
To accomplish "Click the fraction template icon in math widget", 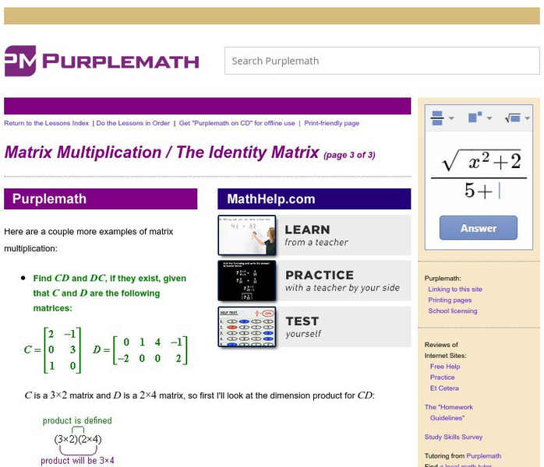I will [437, 118].
